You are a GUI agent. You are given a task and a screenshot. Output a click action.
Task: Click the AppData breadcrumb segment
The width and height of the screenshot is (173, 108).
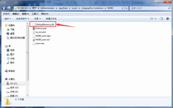pyautogui.click(x=63, y=8)
